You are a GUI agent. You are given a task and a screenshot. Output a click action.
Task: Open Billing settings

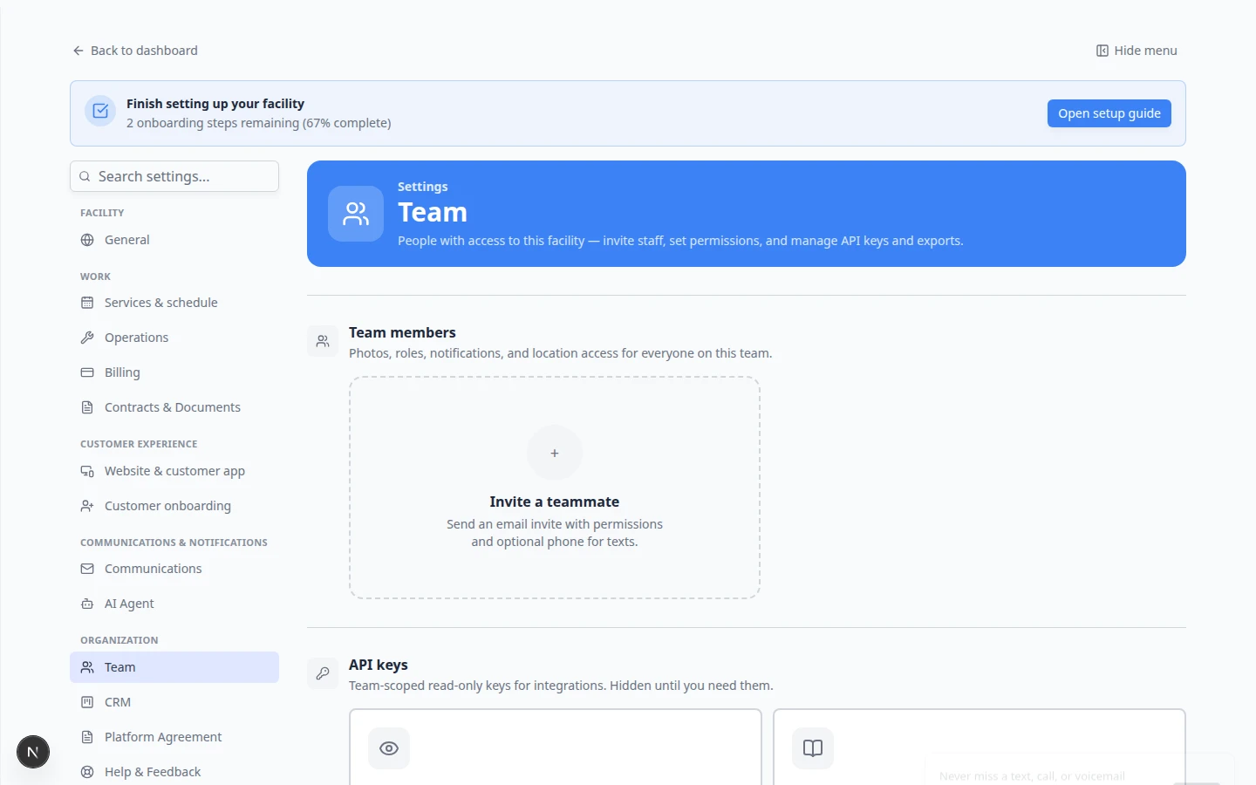(174, 372)
